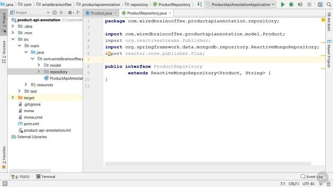The width and height of the screenshot is (333, 187).
Task: Open the Event Log
Action: pyautogui.click(x=312, y=177)
